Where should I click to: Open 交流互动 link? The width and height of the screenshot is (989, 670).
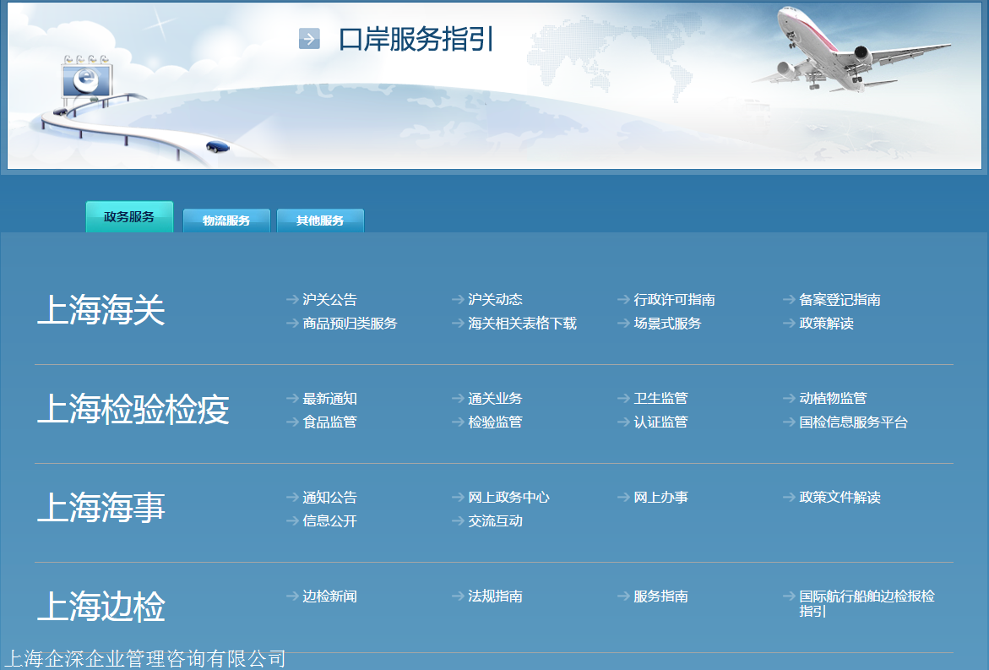[x=495, y=521]
